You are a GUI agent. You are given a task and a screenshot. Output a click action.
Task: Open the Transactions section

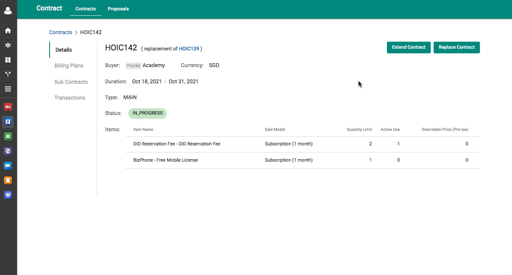tap(70, 97)
